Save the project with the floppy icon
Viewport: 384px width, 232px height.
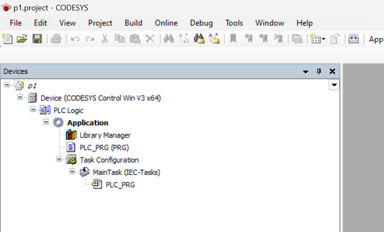37,39
